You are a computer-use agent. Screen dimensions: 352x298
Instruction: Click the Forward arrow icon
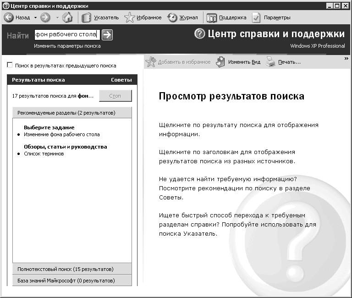[45, 18]
